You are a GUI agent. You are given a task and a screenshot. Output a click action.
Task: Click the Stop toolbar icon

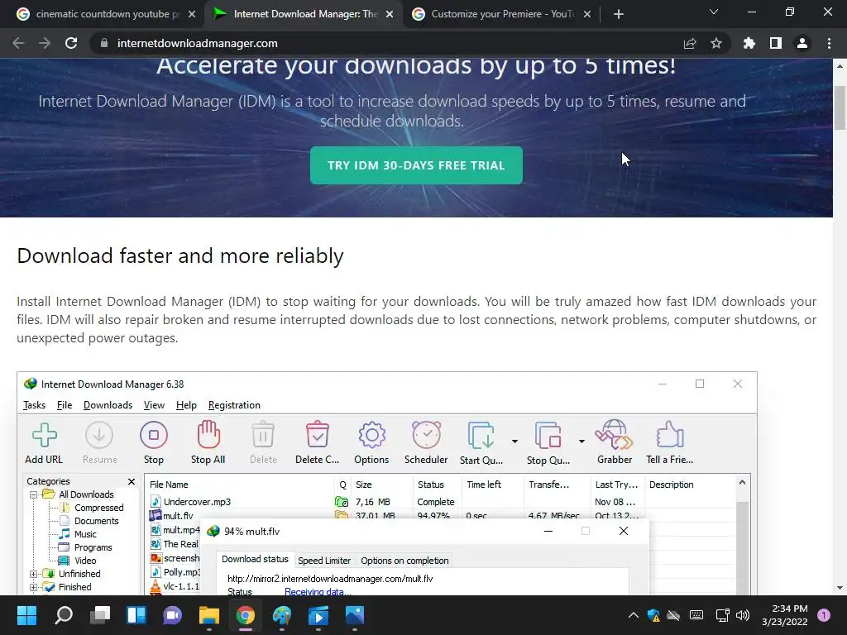point(153,435)
